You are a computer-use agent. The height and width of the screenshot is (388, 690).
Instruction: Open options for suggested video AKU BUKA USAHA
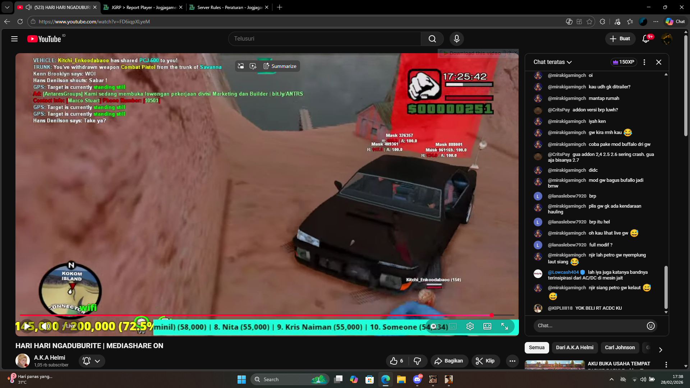click(666, 365)
